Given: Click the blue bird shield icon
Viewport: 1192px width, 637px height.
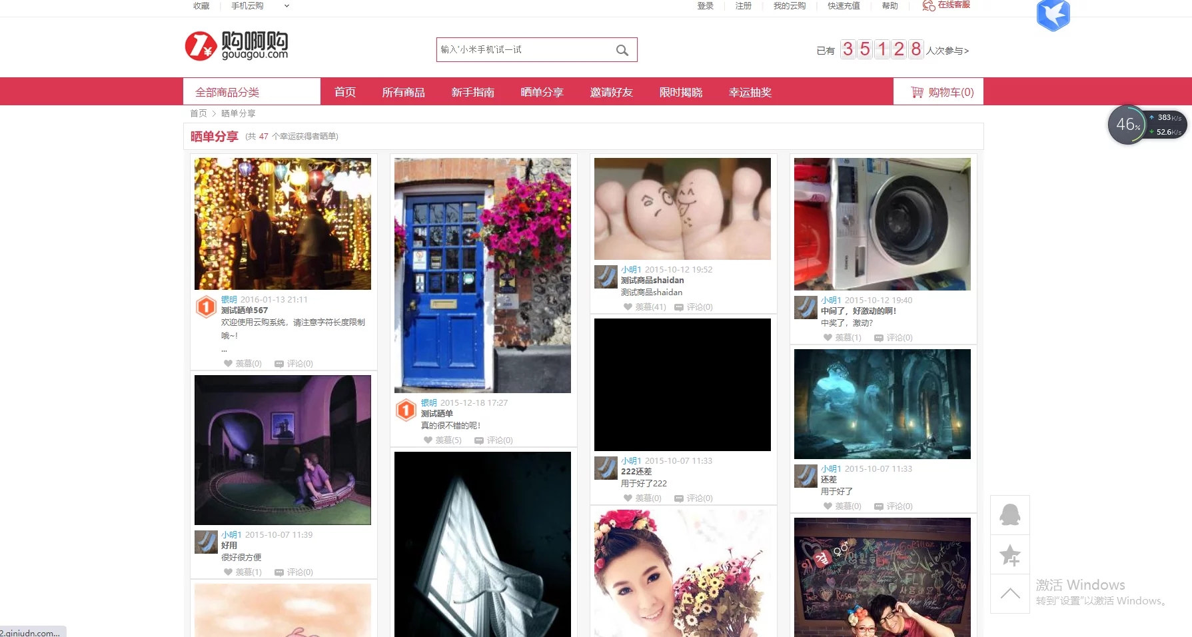Looking at the screenshot, I should point(1053,15).
